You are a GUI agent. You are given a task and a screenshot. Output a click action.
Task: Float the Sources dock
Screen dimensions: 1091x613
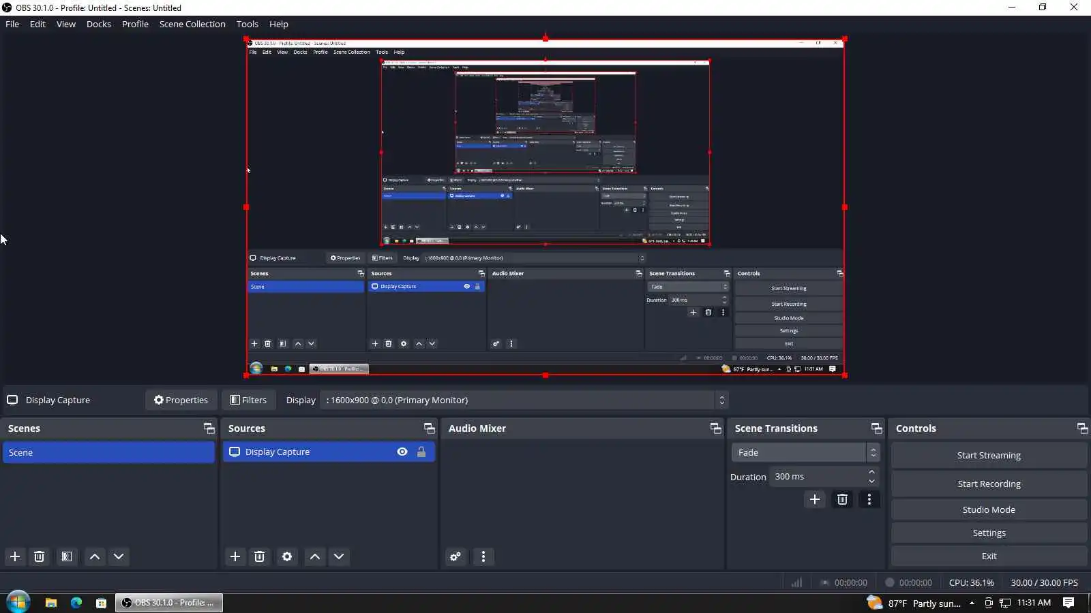click(430, 428)
